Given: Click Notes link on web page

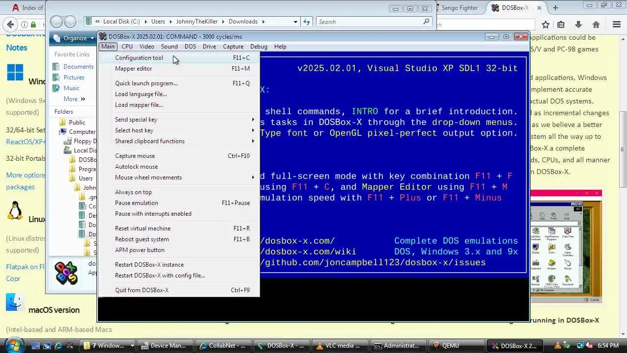Looking at the screenshot, I should click(17, 48).
